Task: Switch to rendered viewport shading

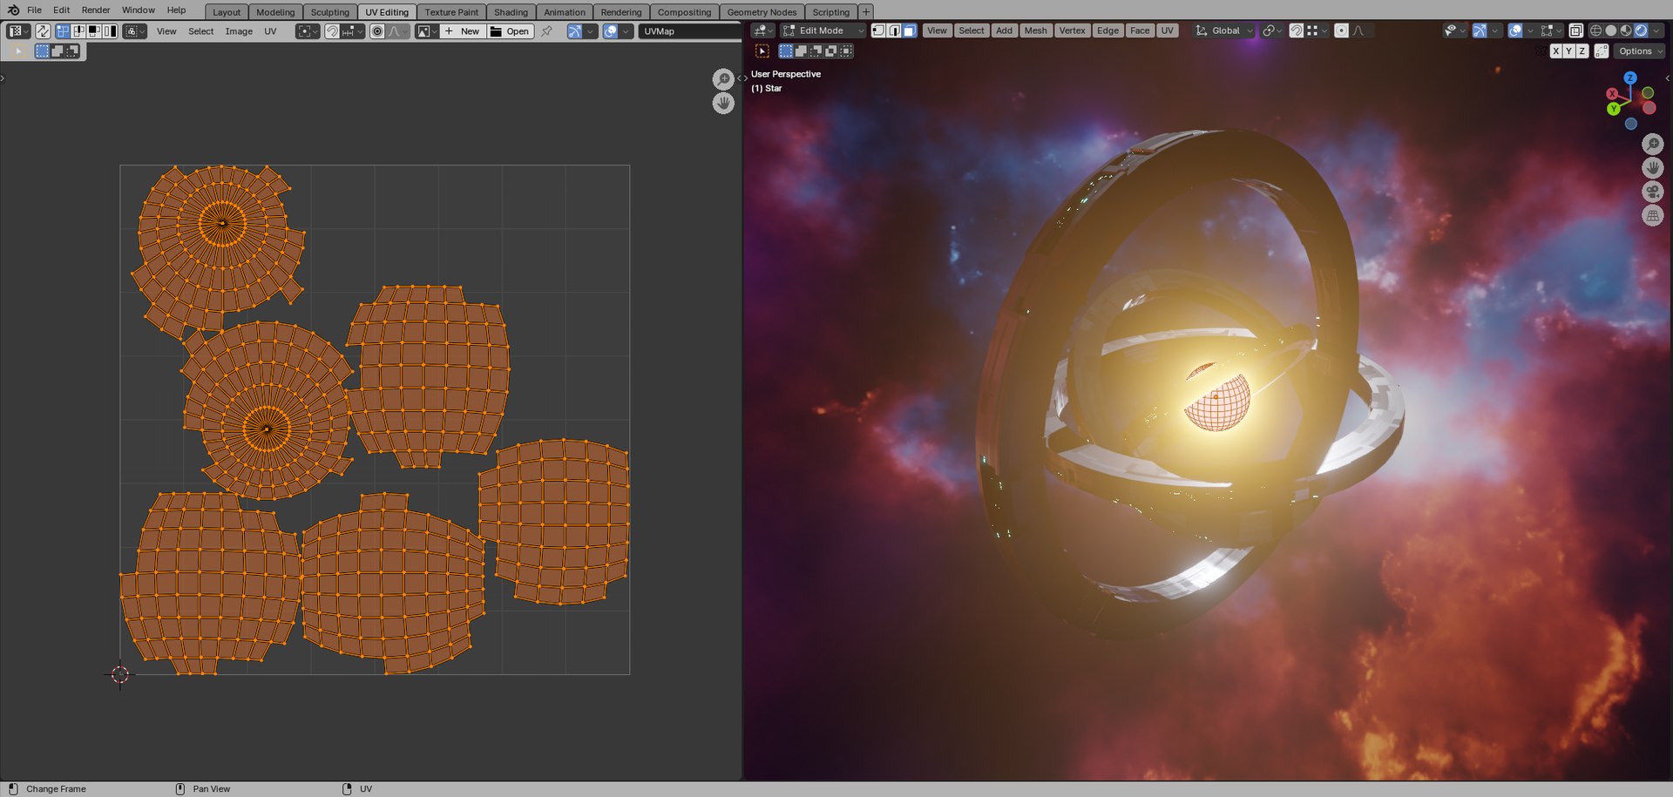Action: [1641, 30]
